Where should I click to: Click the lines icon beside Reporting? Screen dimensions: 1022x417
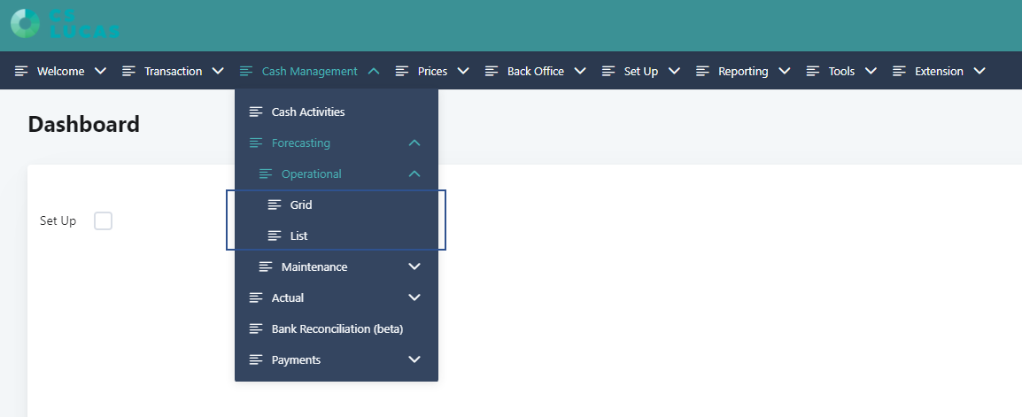pos(702,71)
